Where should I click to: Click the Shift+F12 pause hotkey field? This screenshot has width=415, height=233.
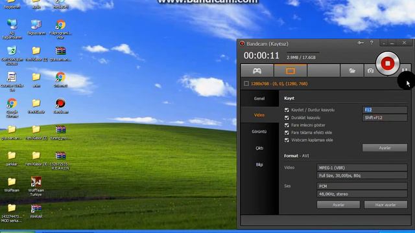click(x=385, y=118)
